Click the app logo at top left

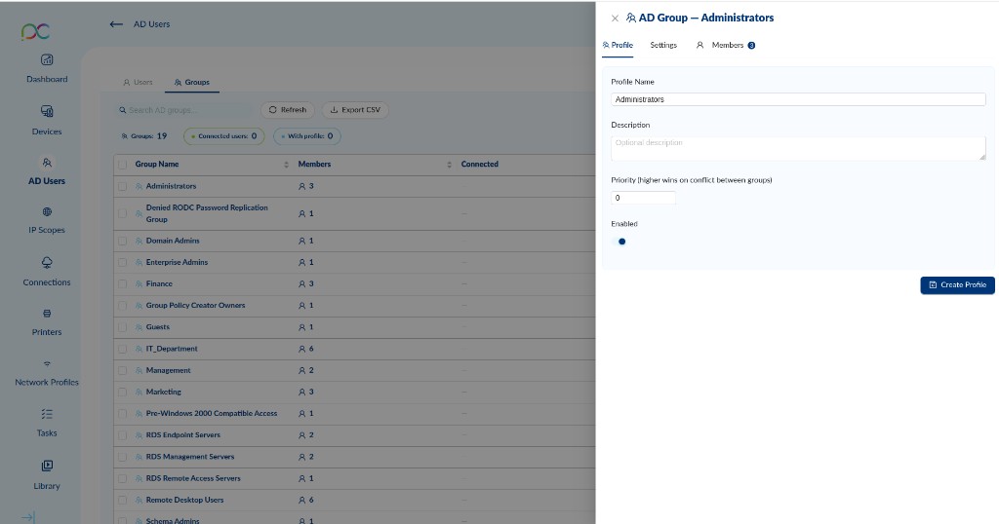click(x=36, y=31)
